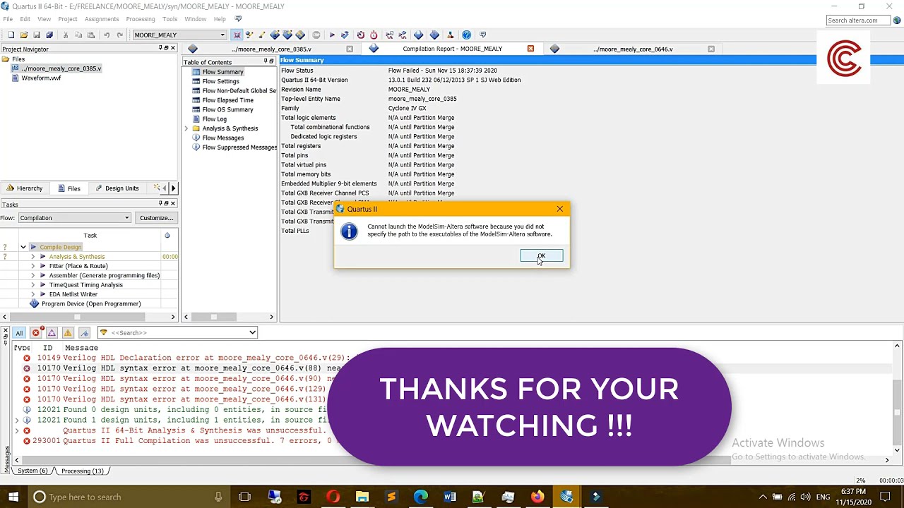Click the Cut scissors toolbar icon
The height and width of the screenshot is (508, 904).
coord(66,35)
